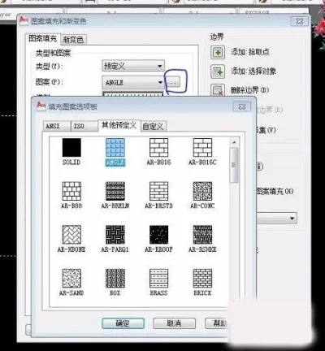Viewport: 325px width, 351px height.
Task: Pick the AR-B88 pattern swatch
Action: [71, 191]
